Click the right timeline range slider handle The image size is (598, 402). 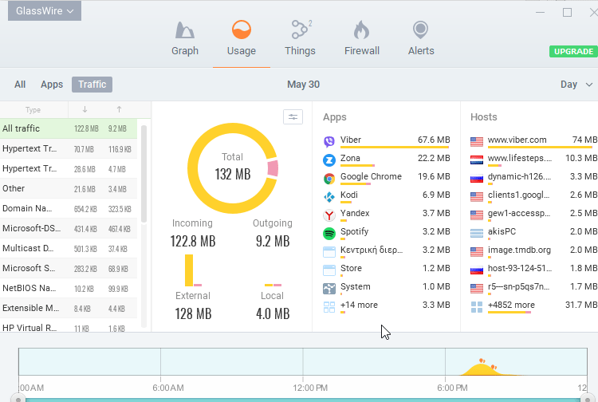[587, 398]
